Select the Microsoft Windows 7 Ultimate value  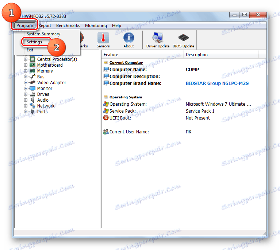click(x=218, y=104)
